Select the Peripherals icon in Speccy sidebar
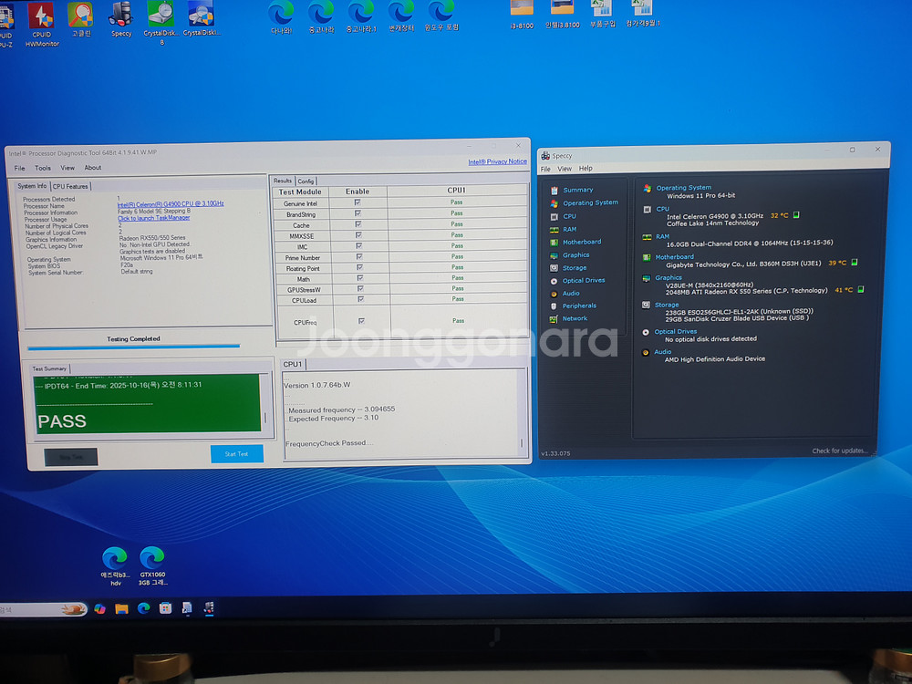 pyautogui.click(x=554, y=306)
